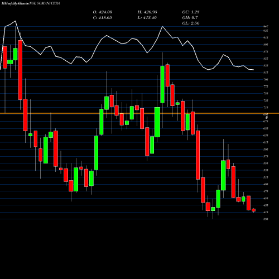
Task: Click the orange horizontal price line
Action: tap(139, 113)
